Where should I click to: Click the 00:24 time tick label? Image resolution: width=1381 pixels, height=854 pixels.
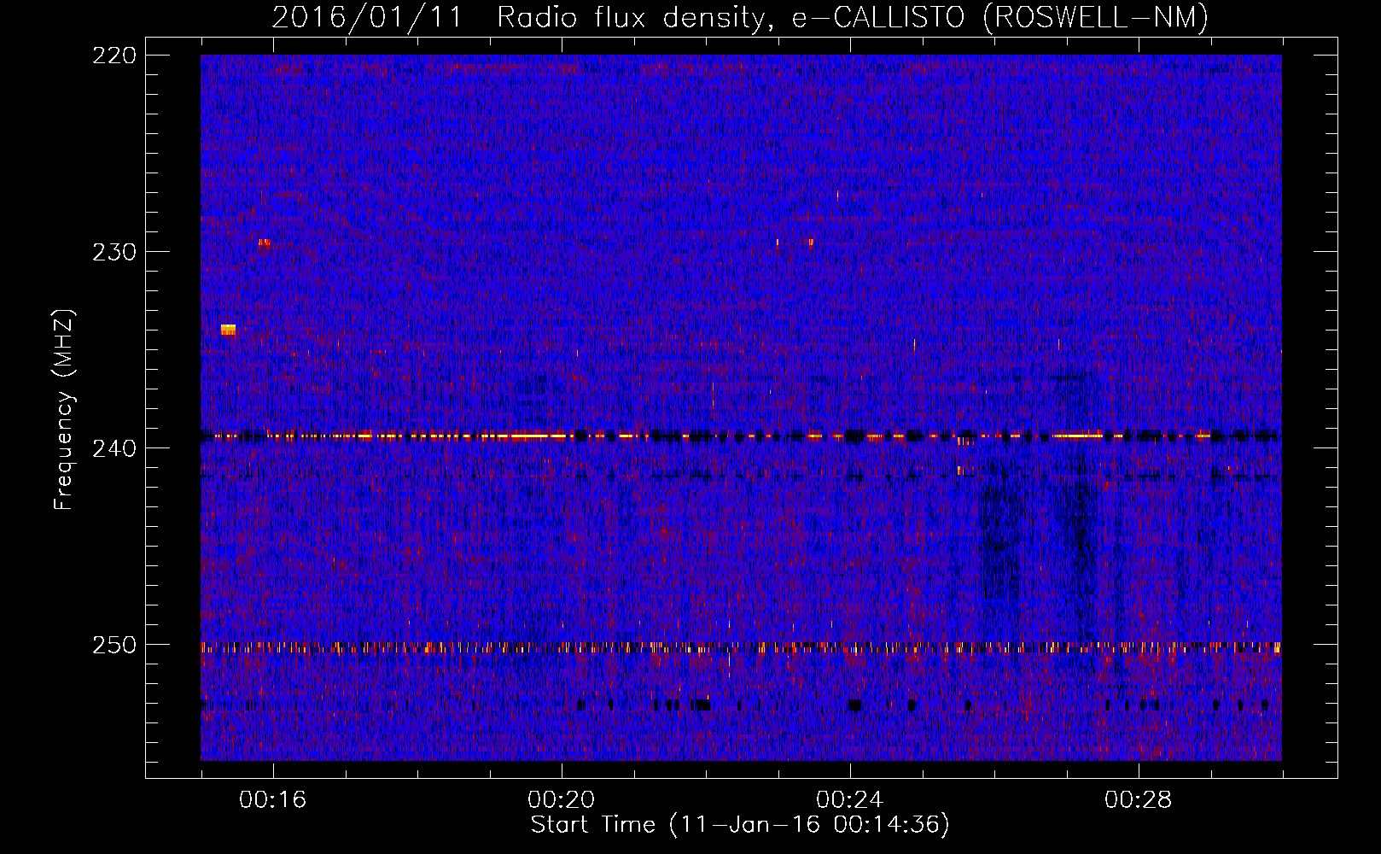(850, 800)
